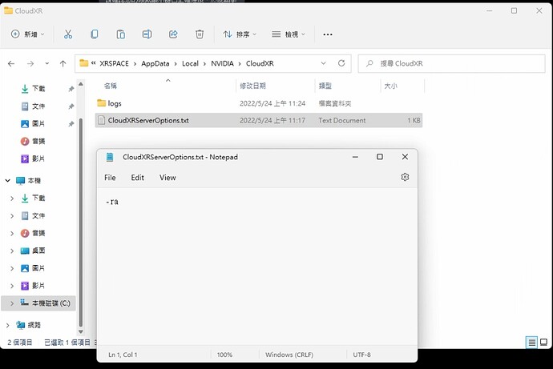Viewport: 553px width, 369px height.
Task: Sort by 類型 (Type) column header
Action: pos(325,86)
